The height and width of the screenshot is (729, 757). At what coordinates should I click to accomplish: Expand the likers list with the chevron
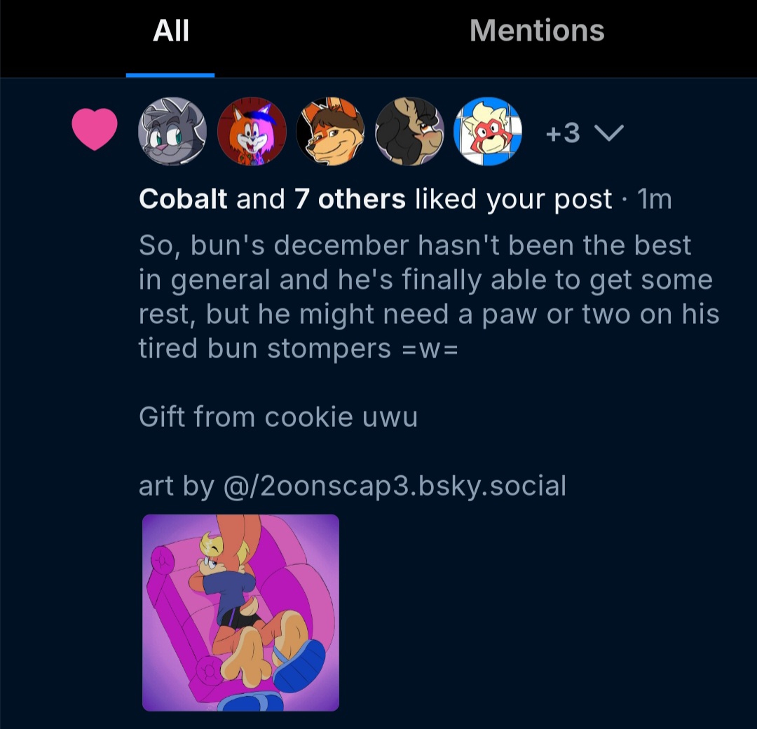point(608,132)
